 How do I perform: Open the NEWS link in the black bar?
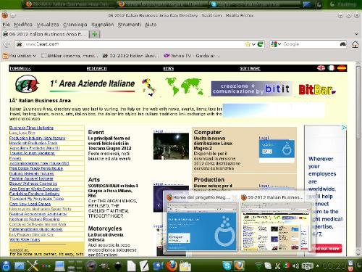[x=169, y=68]
